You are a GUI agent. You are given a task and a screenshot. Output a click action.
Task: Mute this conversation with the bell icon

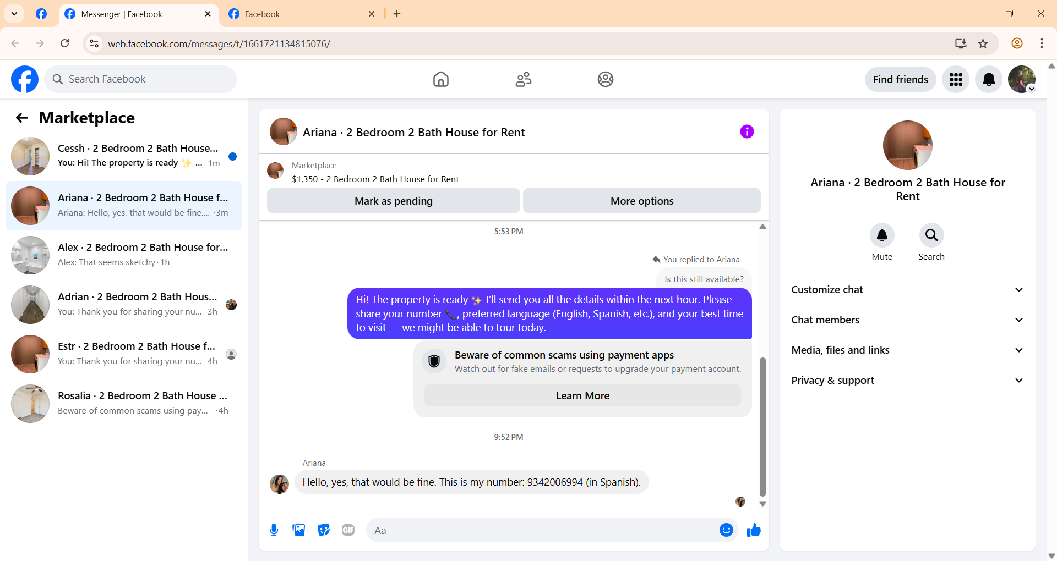(882, 235)
